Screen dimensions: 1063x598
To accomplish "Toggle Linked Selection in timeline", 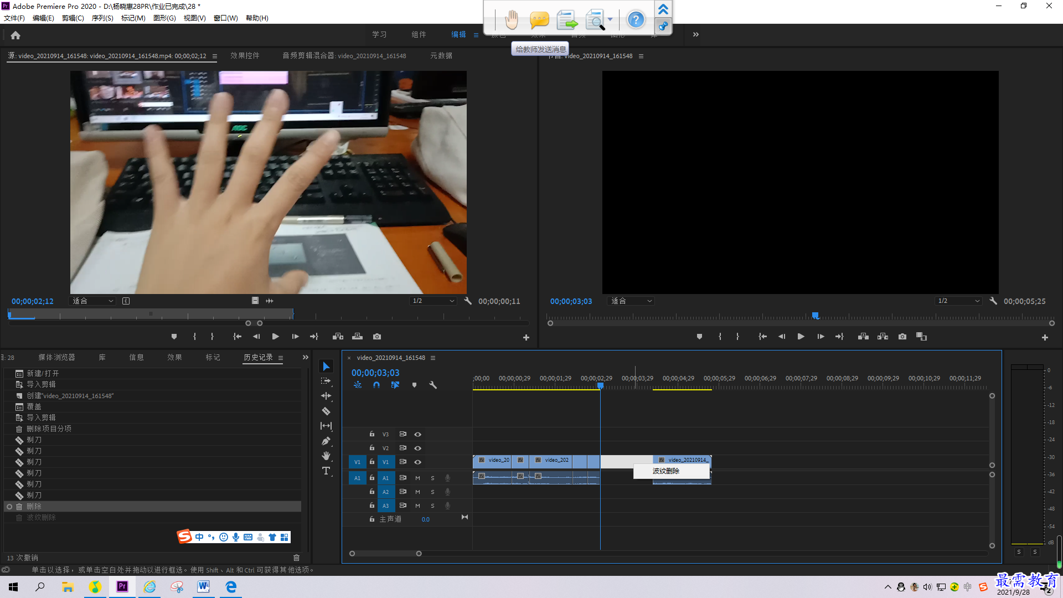I will coord(395,385).
